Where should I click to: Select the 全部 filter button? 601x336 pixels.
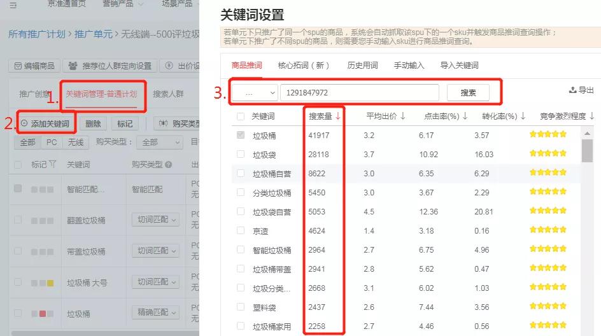[x=27, y=143]
